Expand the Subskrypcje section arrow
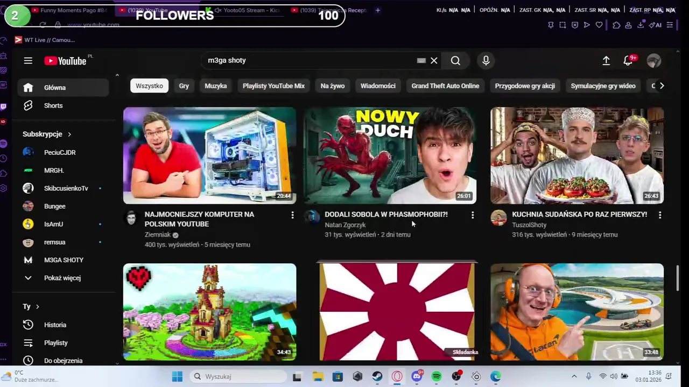Viewport: 689px width, 387px height. tap(69, 134)
